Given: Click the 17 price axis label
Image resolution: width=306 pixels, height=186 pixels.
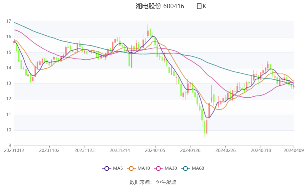Looking at the screenshot, I should [9, 21].
